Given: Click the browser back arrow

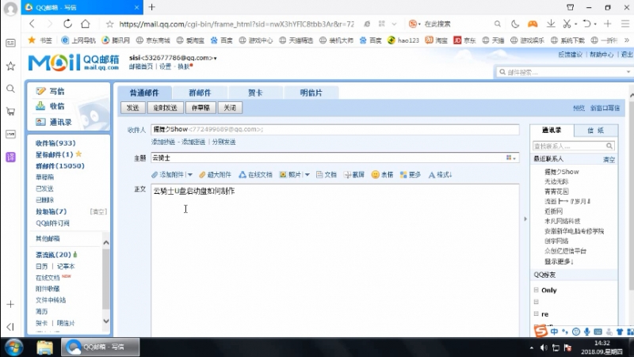Looking at the screenshot, I should (x=32, y=24).
